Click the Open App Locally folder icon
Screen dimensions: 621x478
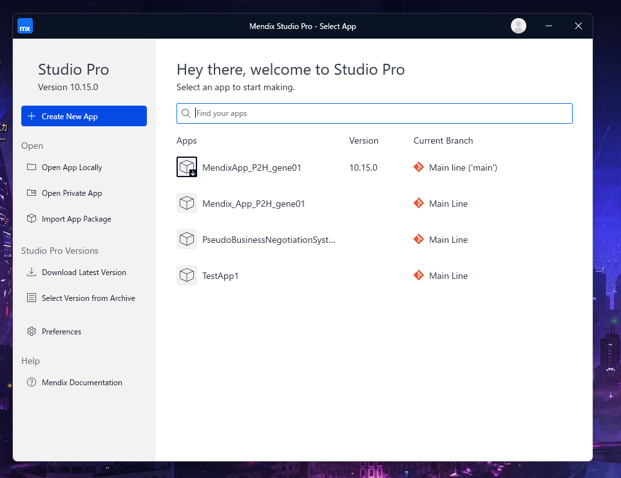32,167
